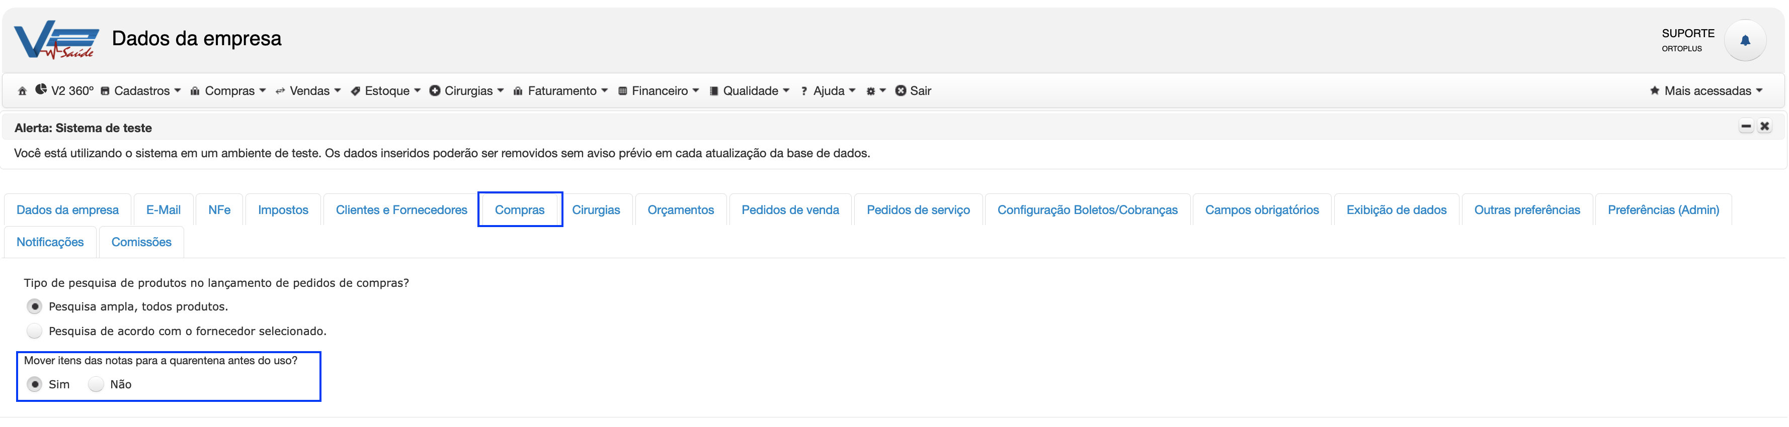Choose Não for quarantine option
This screenshot has width=1789, height=427.
click(x=96, y=384)
